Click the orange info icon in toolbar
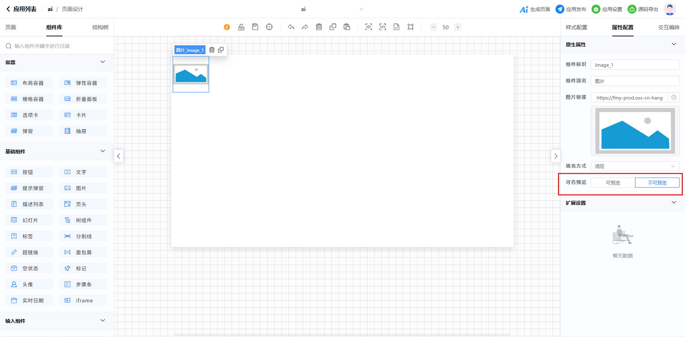The height and width of the screenshot is (337, 685). tap(227, 27)
